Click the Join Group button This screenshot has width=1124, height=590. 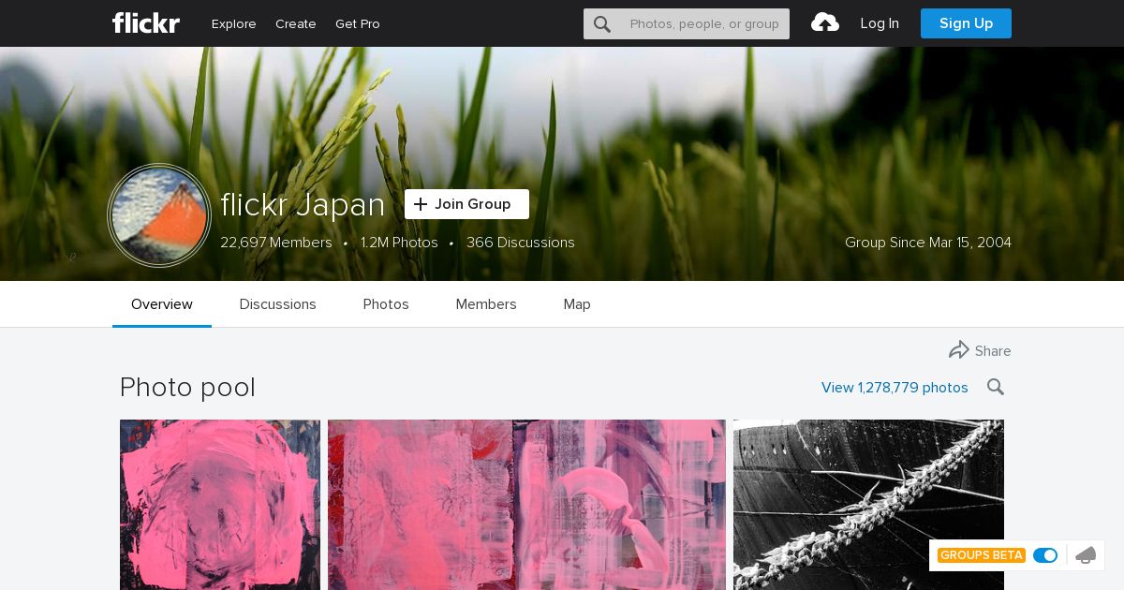coord(466,204)
